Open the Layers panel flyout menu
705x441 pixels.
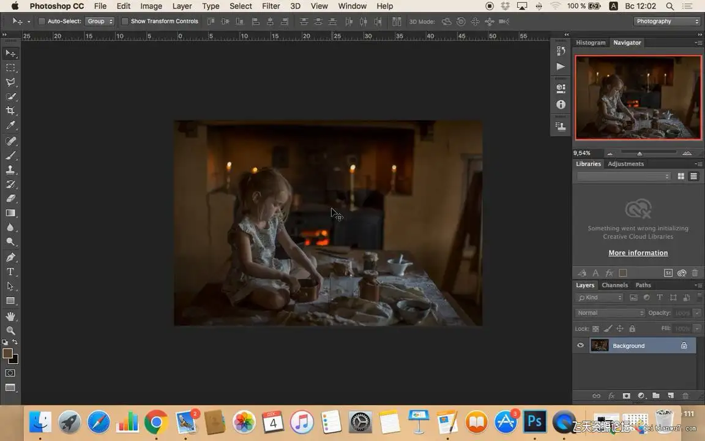[698, 285]
